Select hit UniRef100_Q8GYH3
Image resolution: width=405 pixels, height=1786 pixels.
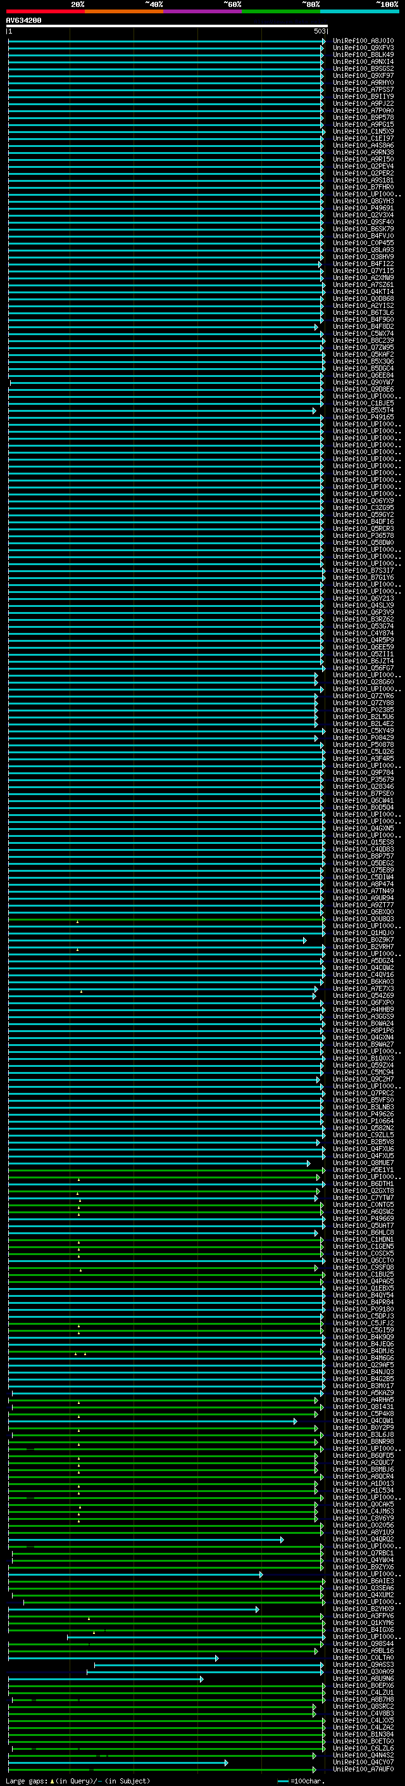363,201
